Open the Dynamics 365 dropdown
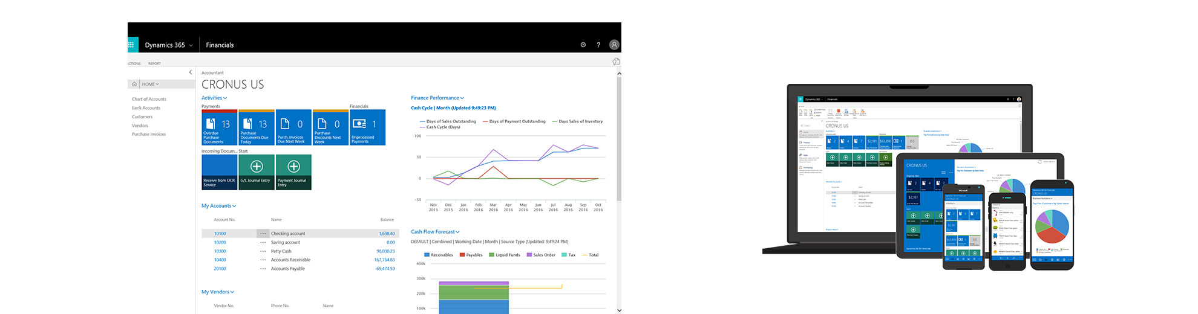This screenshot has height=314, width=1198. (169, 45)
